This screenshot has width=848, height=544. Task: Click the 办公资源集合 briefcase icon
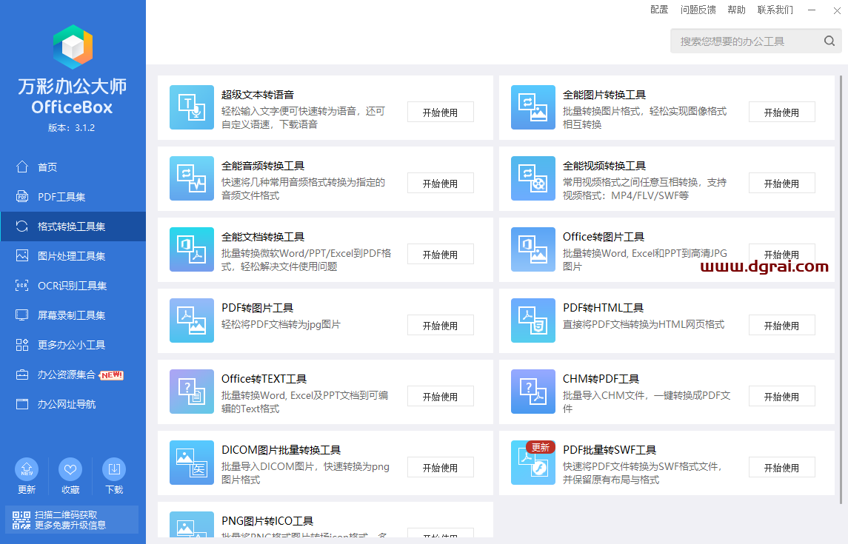tap(22, 375)
